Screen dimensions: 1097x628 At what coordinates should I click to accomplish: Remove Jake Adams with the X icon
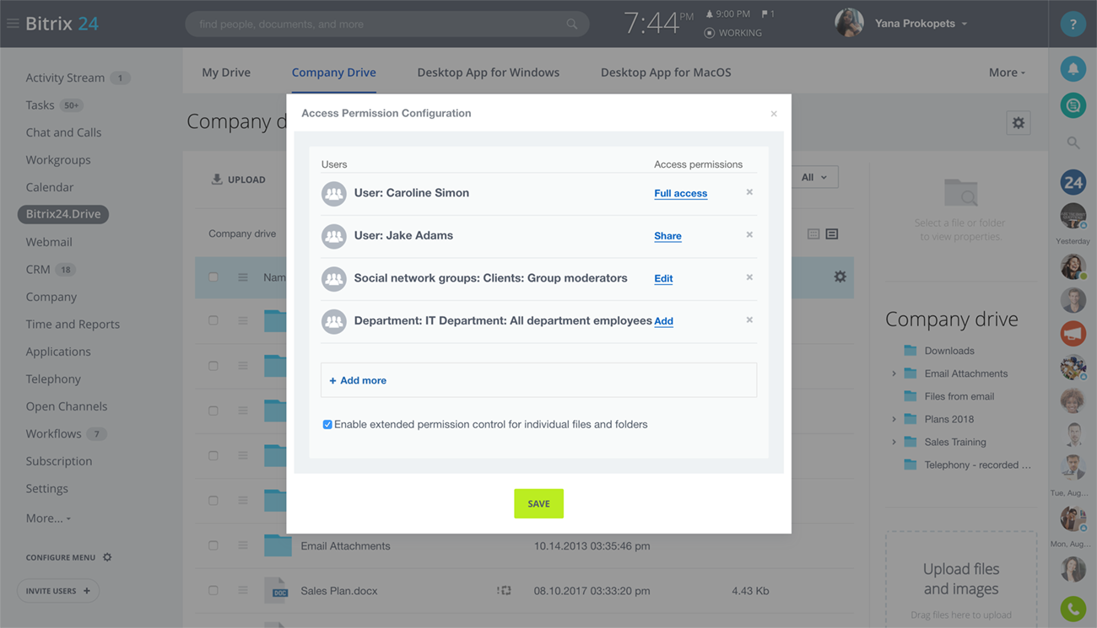pyautogui.click(x=748, y=235)
